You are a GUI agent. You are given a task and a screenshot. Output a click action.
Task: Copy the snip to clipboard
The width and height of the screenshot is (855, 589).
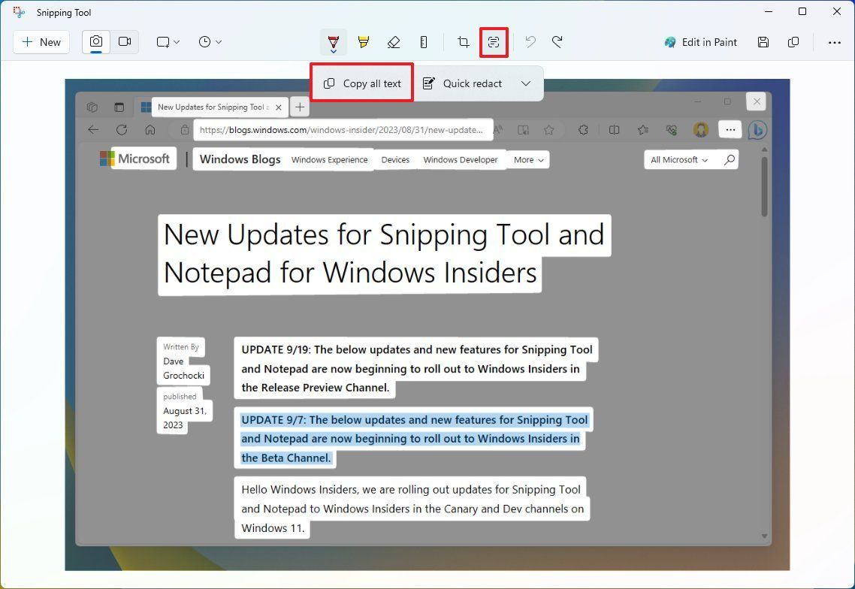(793, 42)
